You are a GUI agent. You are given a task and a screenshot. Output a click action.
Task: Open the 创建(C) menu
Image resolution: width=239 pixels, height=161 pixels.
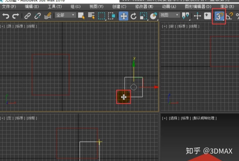(x=119, y=7)
